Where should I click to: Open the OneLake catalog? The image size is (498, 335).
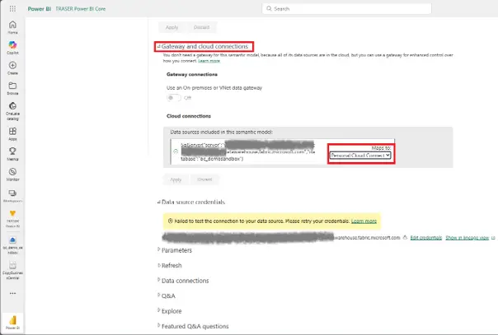tap(12, 111)
